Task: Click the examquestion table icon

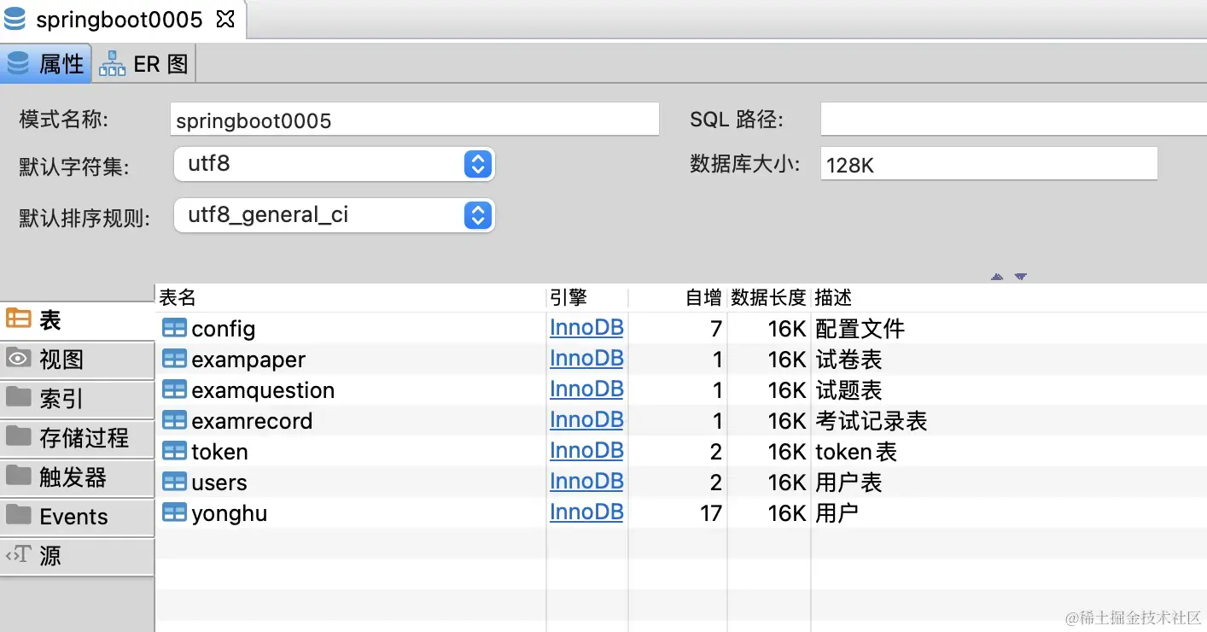Action: click(x=175, y=389)
